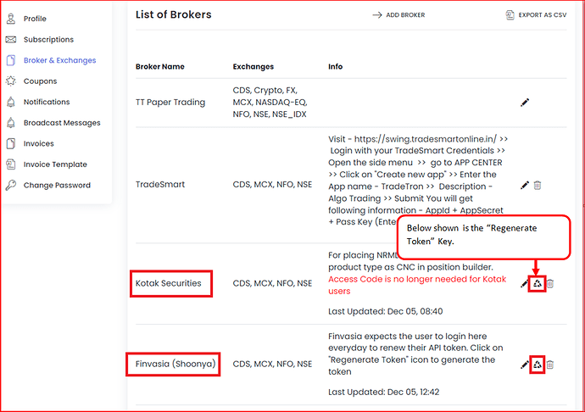This screenshot has width=585, height=412.
Task: Click red Access Code notice text
Action: coord(417,285)
